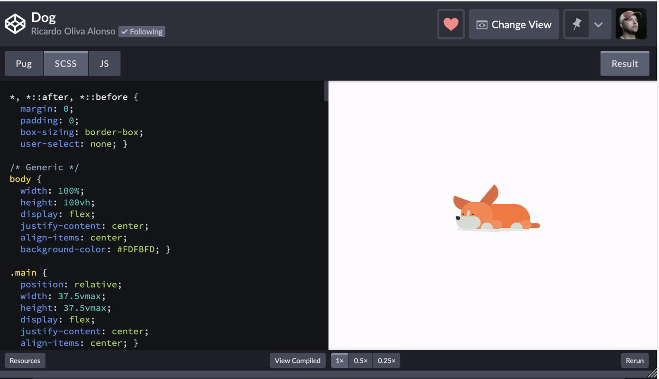Love this pen with the heart icon
This screenshot has width=659, height=379.
coord(450,24)
